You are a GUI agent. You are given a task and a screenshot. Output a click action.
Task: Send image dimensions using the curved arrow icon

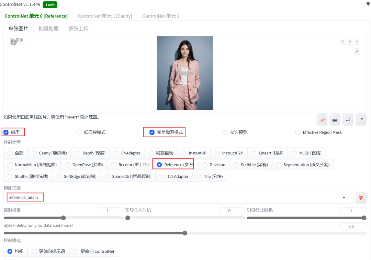361,120
